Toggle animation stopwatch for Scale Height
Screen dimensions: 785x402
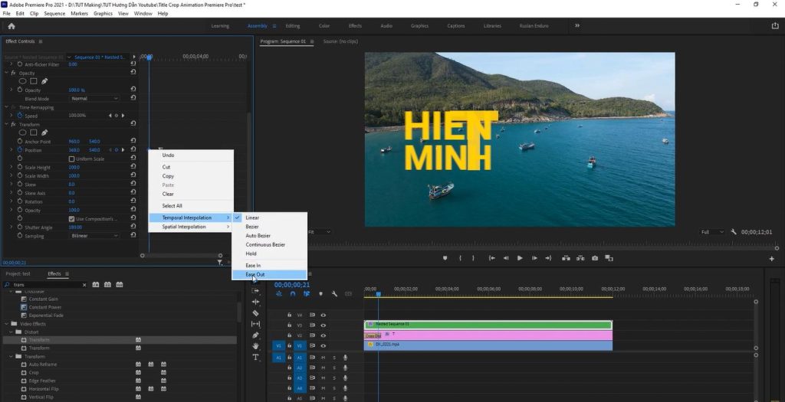20,167
